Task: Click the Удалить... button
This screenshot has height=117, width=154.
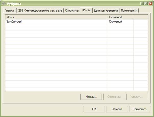Action: [137, 97]
